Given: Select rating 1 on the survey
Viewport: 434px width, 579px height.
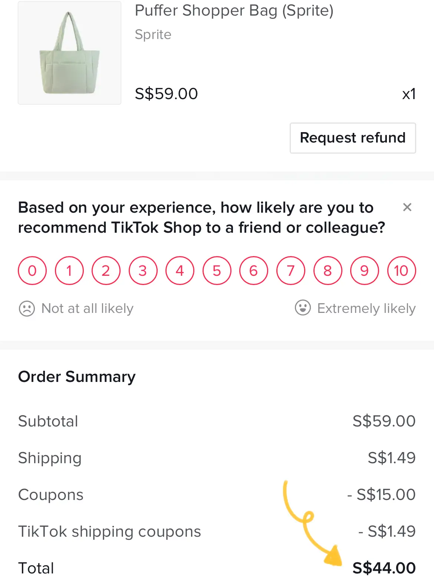Looking at the screenshot, I should [x=69, y=271].
